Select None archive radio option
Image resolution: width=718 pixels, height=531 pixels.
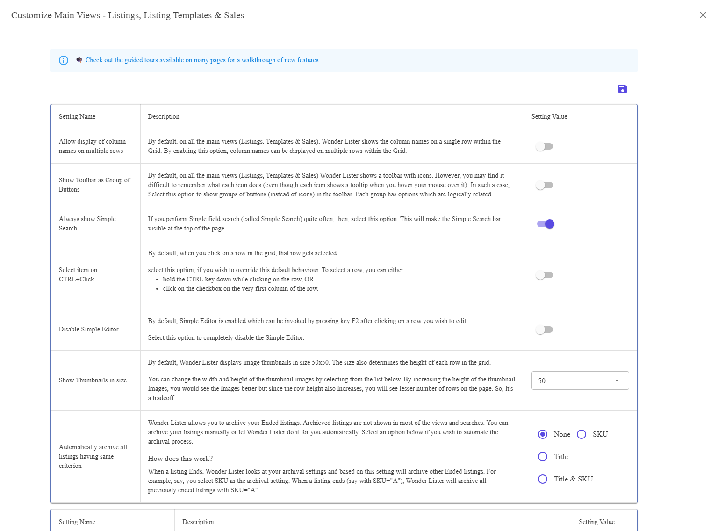click(x=543, y=434)
